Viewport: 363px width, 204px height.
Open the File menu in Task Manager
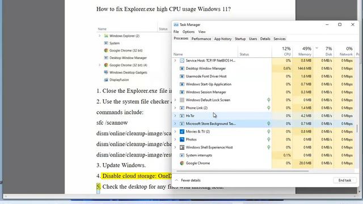176,32
